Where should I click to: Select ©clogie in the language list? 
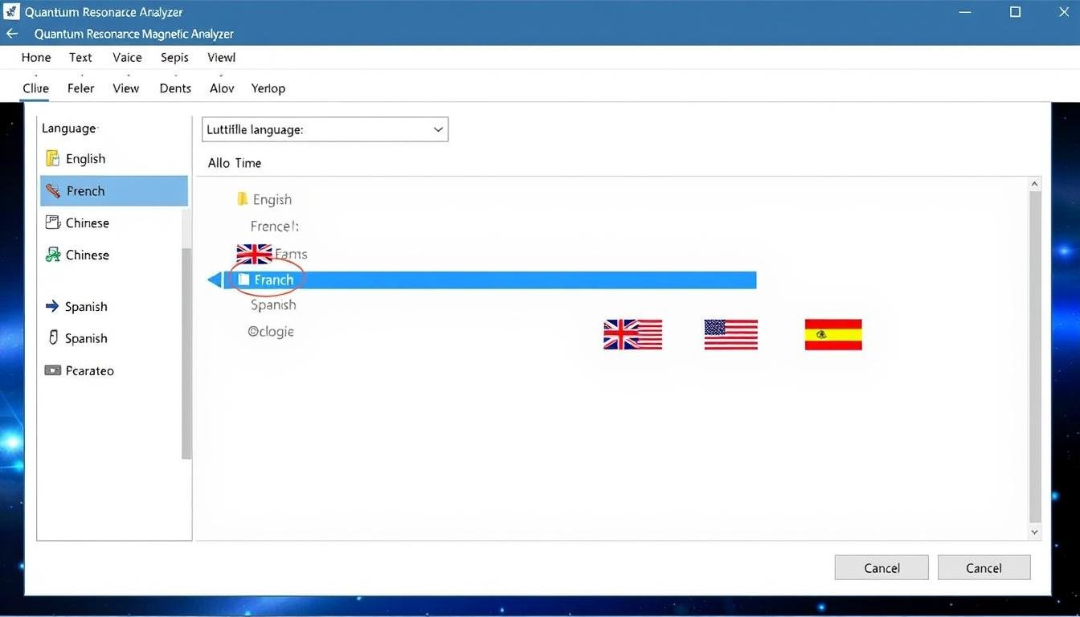(271, 331)
